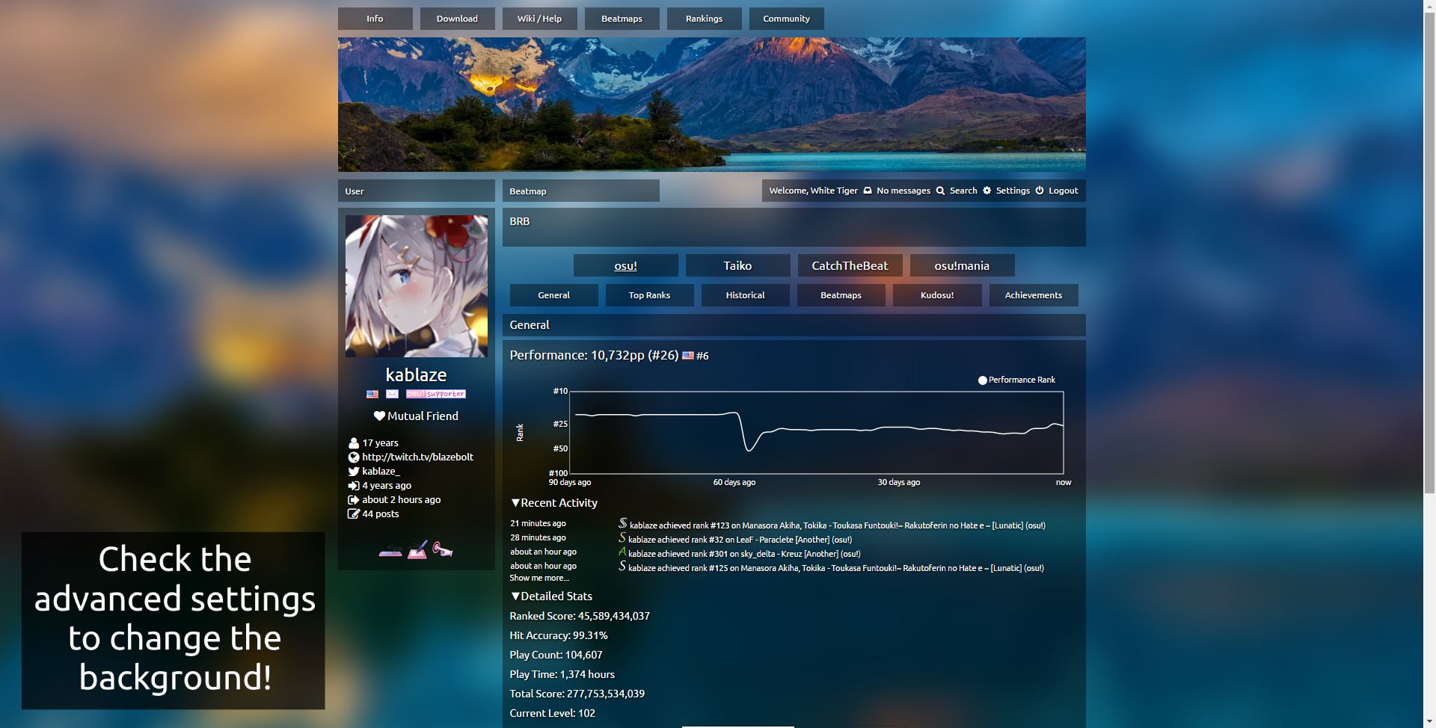Open the kablaze_ Twitter handle
This screenshot has height=728, width=1436.
point(381,471)
